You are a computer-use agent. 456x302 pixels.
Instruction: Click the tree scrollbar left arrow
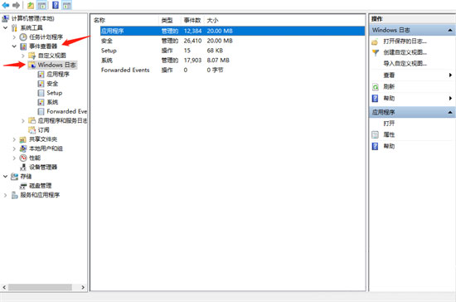point(4,287)
